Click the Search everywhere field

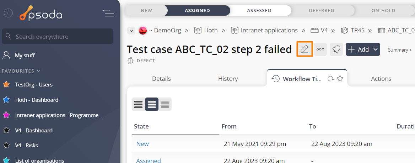click(58, 37)
